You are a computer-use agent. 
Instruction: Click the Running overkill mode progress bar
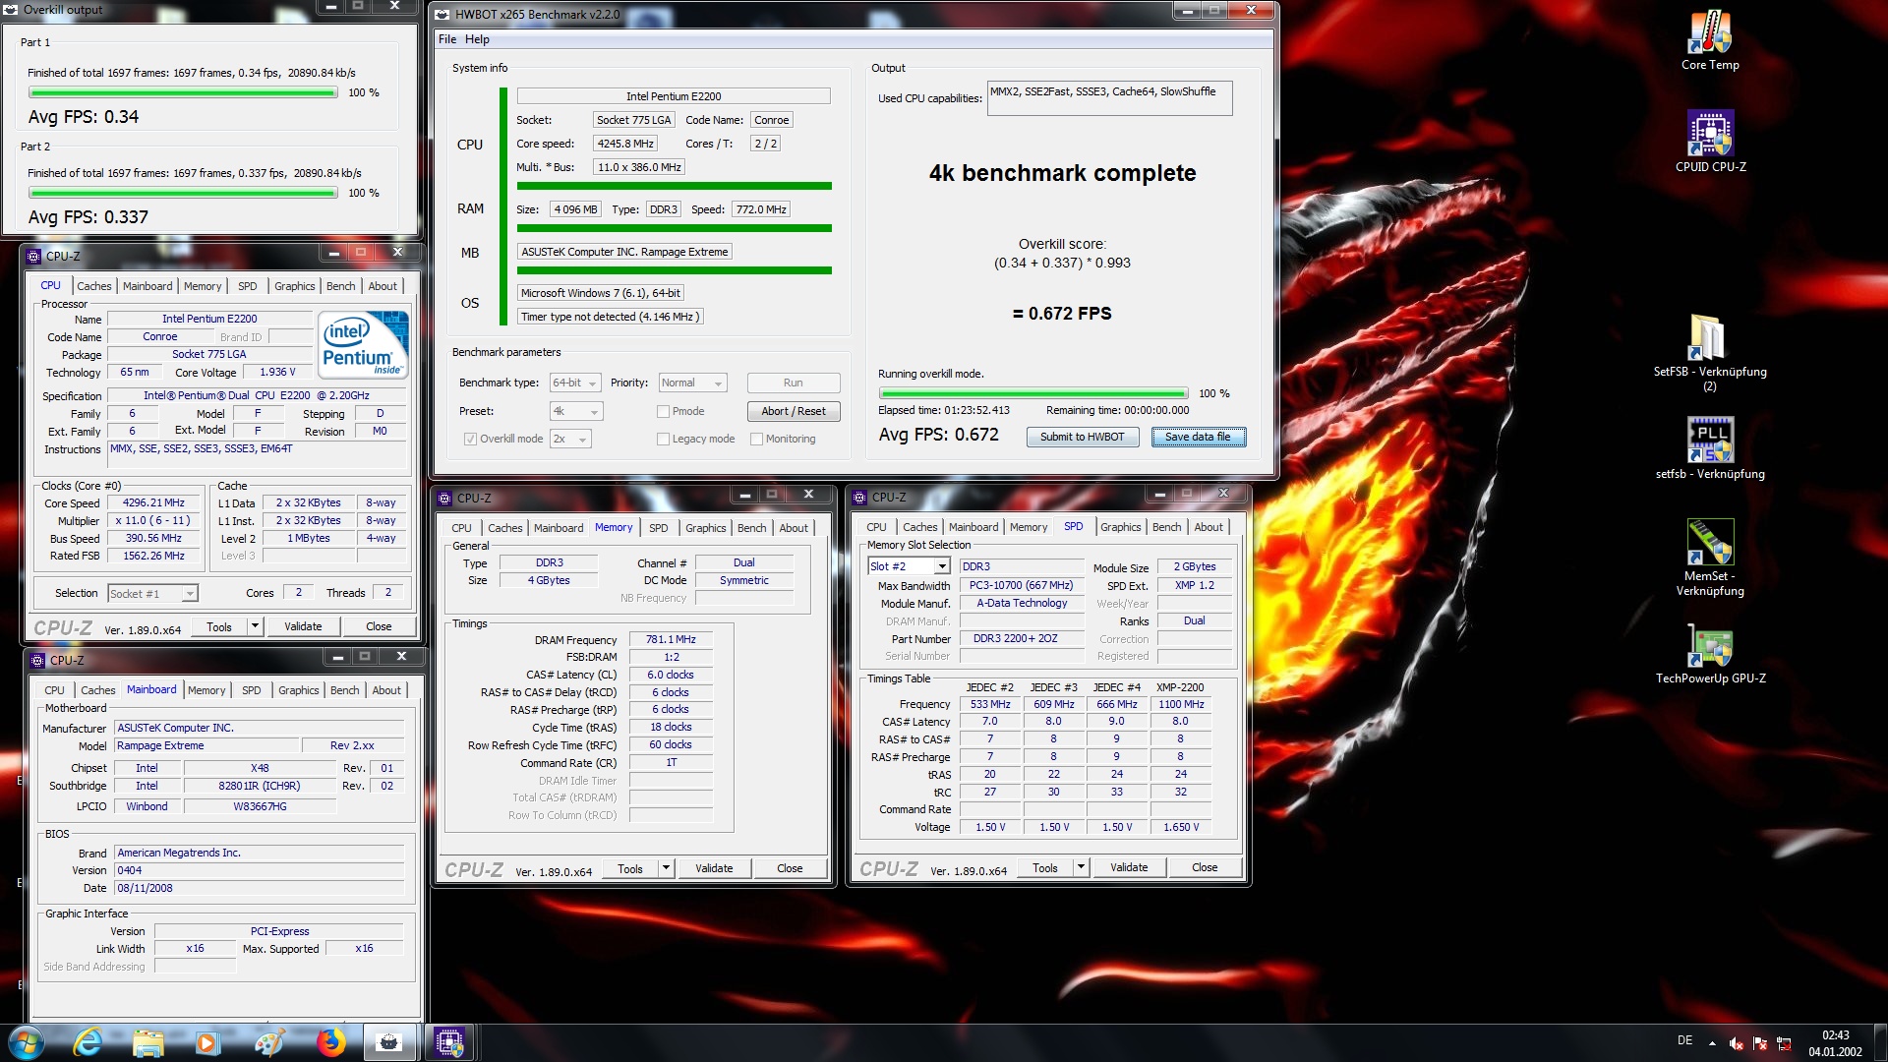[1032, 393]
